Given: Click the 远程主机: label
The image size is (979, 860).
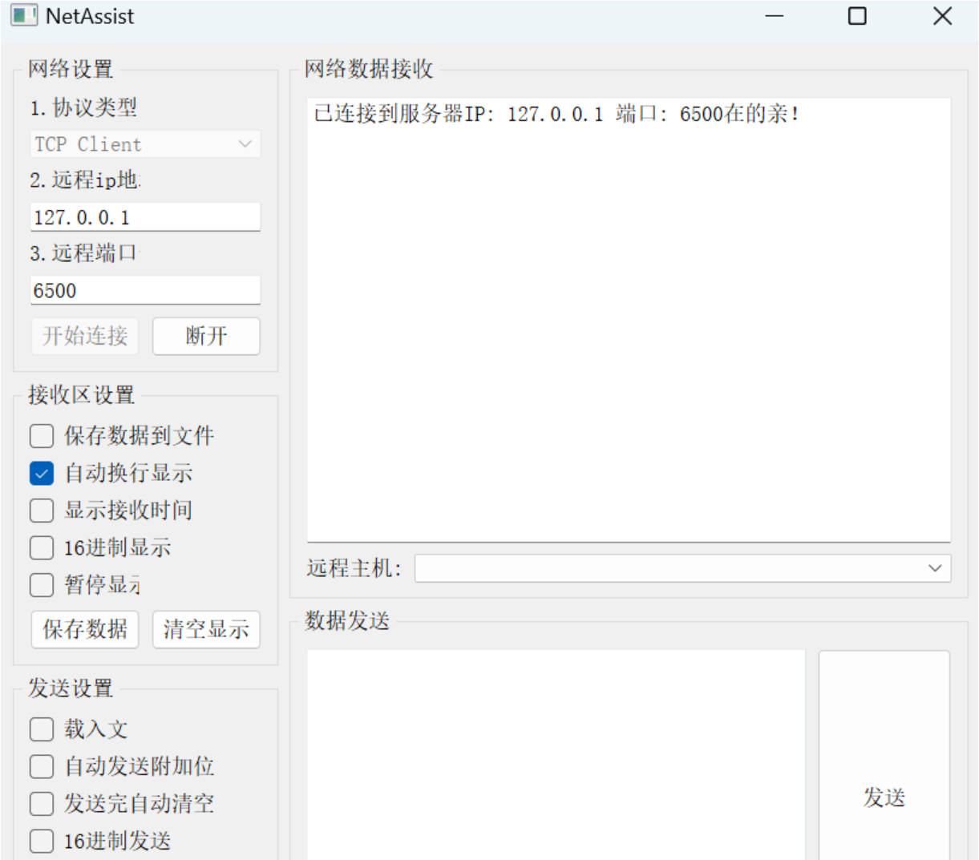Looking at the screenshot, I should pos(354,568).
